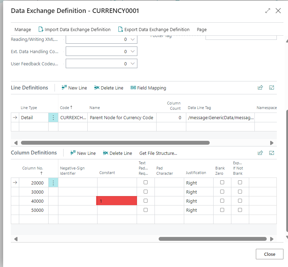Open the Manage menu
This screenshot has width=288, height=267.
(x=23, y=30)
